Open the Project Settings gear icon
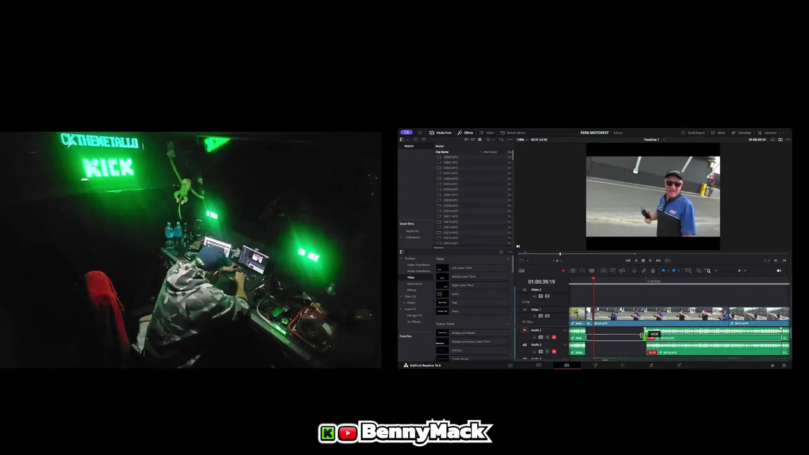Viewport: 809px width, 455px height. point(784,365)
